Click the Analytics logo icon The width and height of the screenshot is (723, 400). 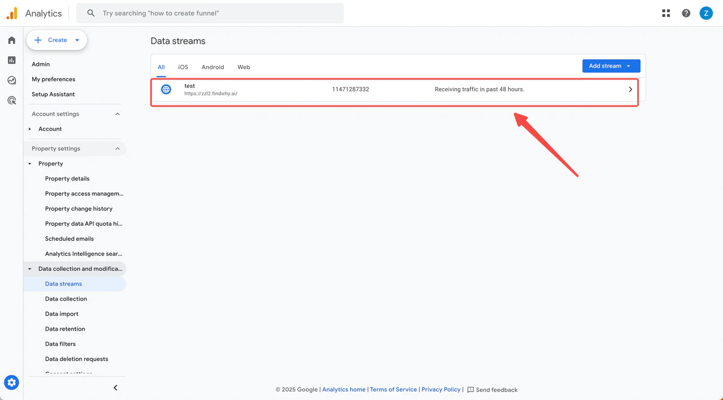coord(12,13)
